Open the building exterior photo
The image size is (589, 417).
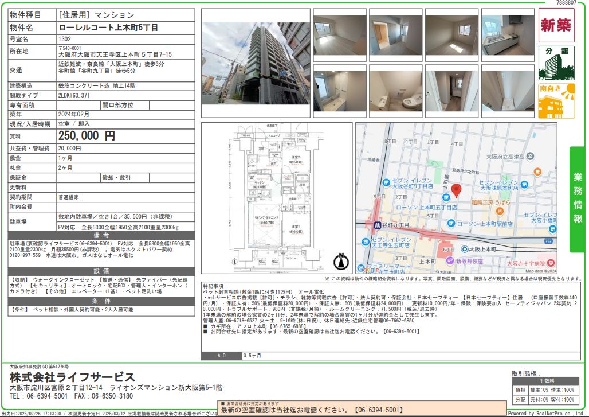[255, 64]
